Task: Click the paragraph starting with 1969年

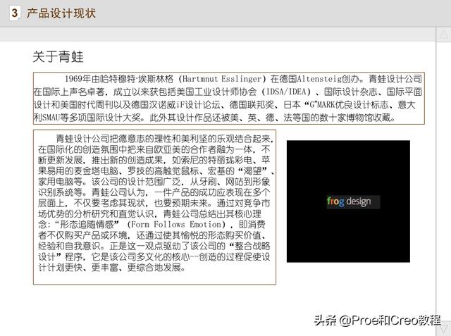Action: (x=228, y=98)
